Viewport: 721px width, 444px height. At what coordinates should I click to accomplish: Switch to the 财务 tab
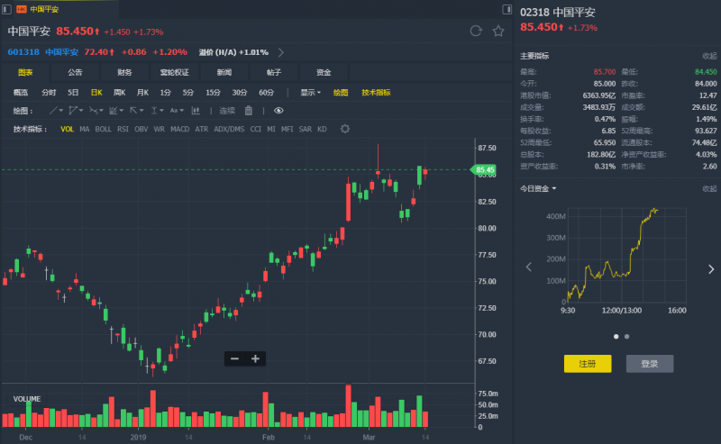[124, 72]
